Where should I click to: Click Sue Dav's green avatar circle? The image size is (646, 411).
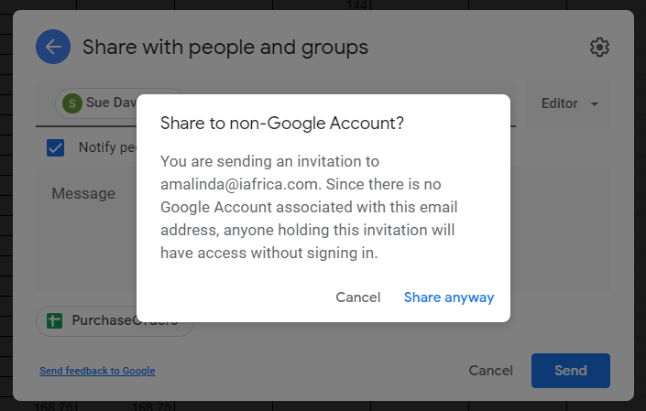72,103
